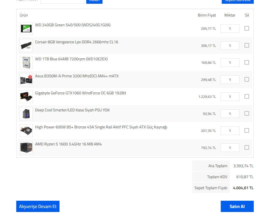Open AMD Ryzen 5 1600 3.4GHz link
The width and height of the screenshot is (259, 218).
pos(68,144)
